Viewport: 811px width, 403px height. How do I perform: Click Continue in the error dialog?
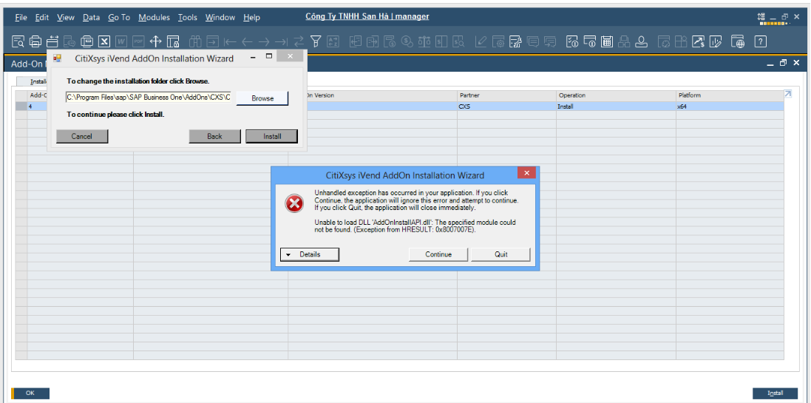point(438,254)
